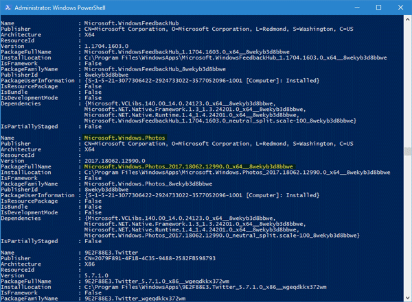
Task: Click the highlighted Photos PackageFullName value
Action: (188, 166)
